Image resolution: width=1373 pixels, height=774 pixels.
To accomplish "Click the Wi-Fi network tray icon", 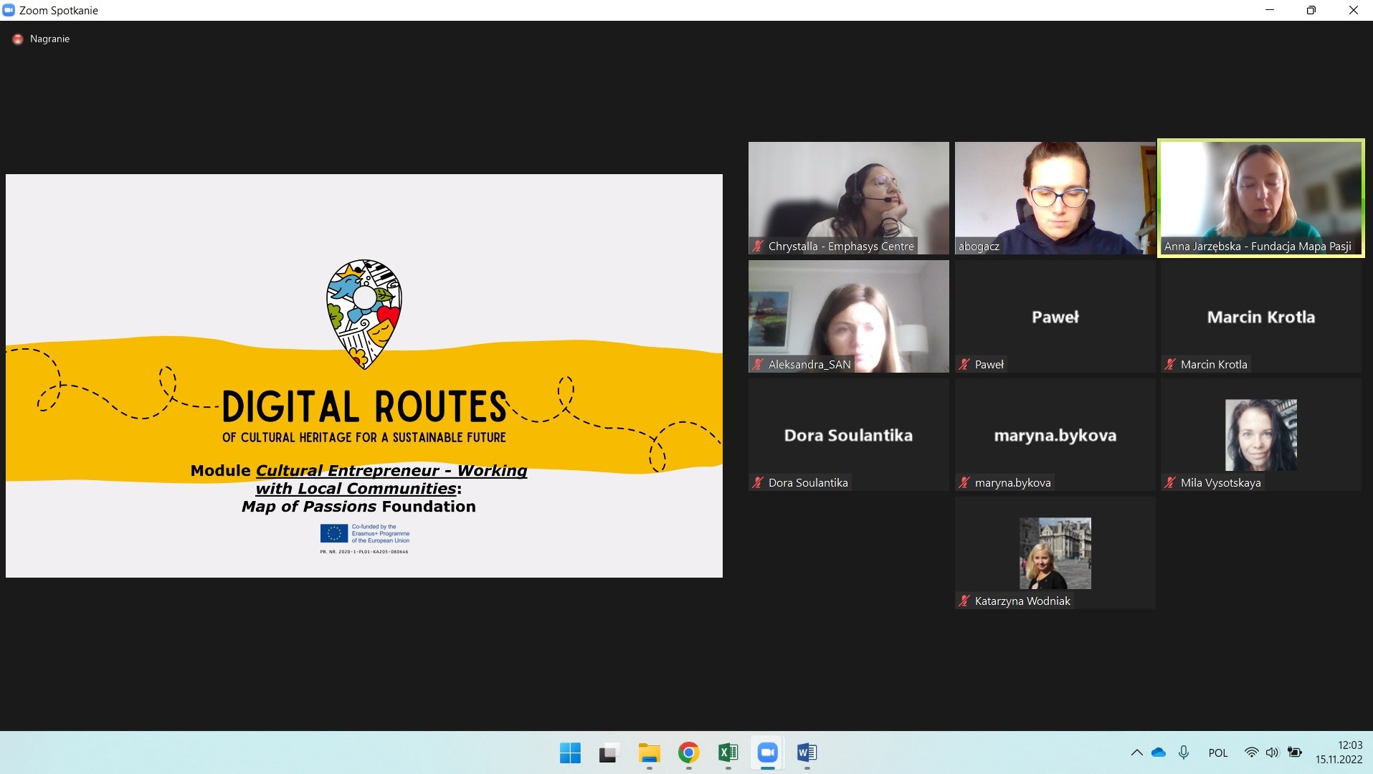I will click(x=1251, y=752).
